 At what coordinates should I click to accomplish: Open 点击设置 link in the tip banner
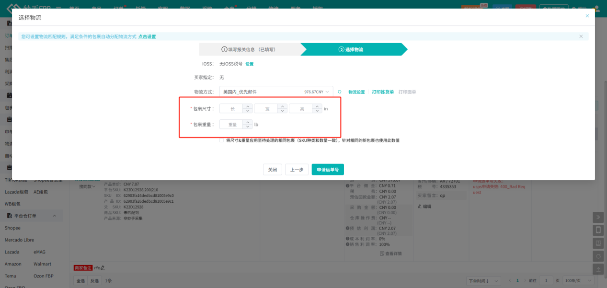147,36
